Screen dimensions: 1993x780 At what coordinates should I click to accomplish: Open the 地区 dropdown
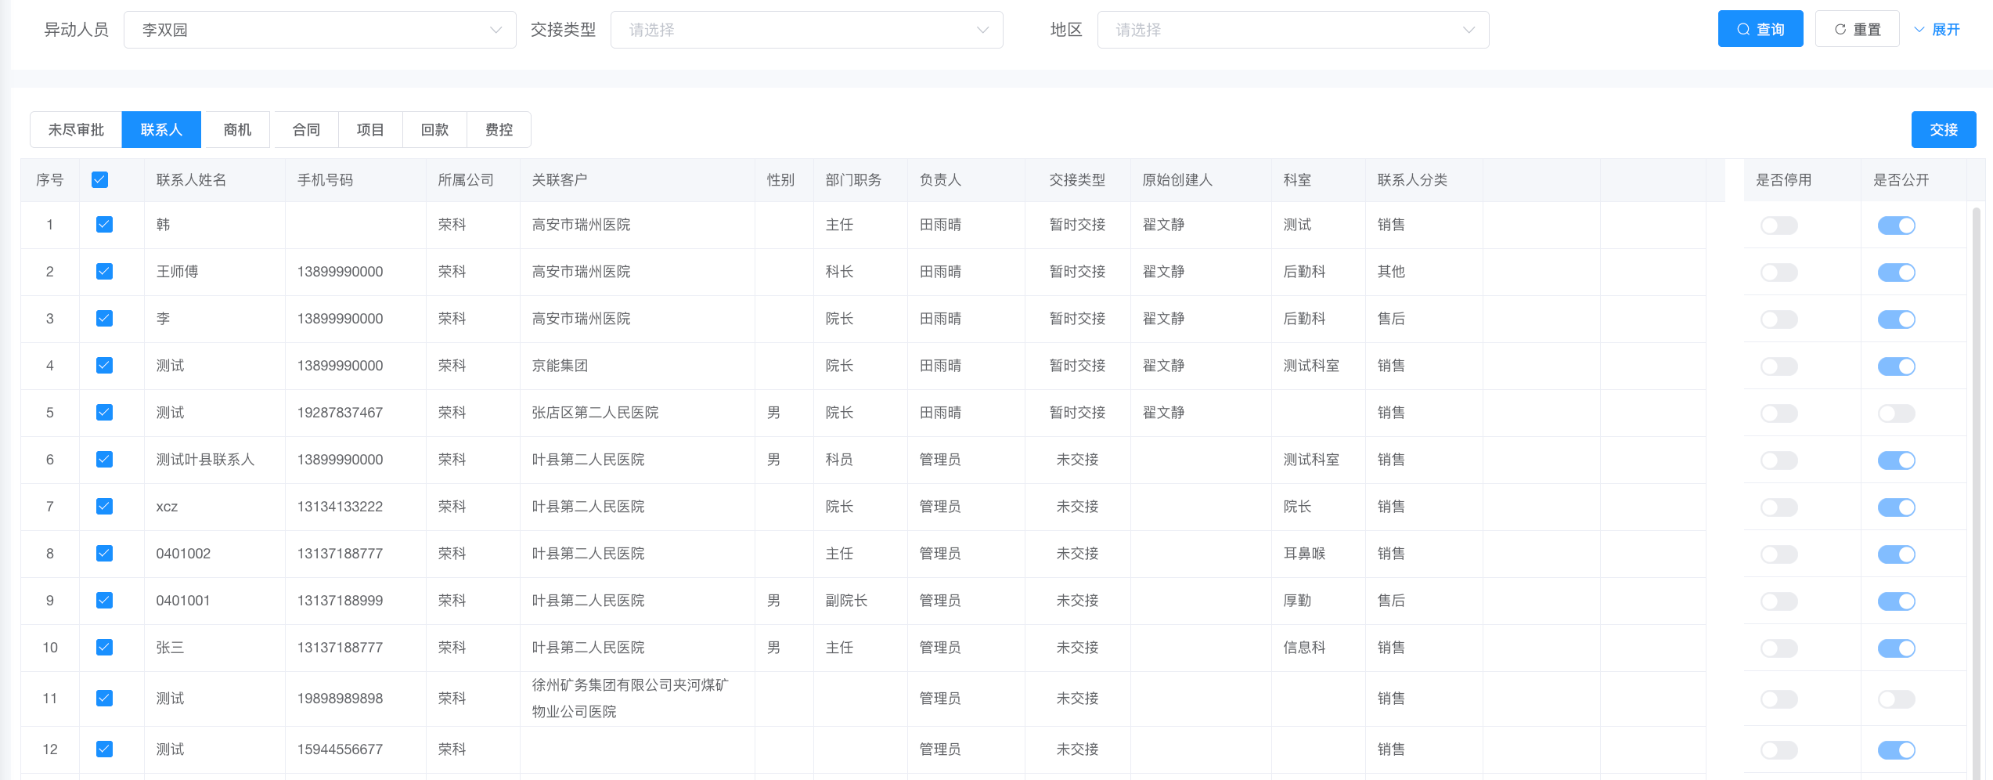tap(1292, 30)
